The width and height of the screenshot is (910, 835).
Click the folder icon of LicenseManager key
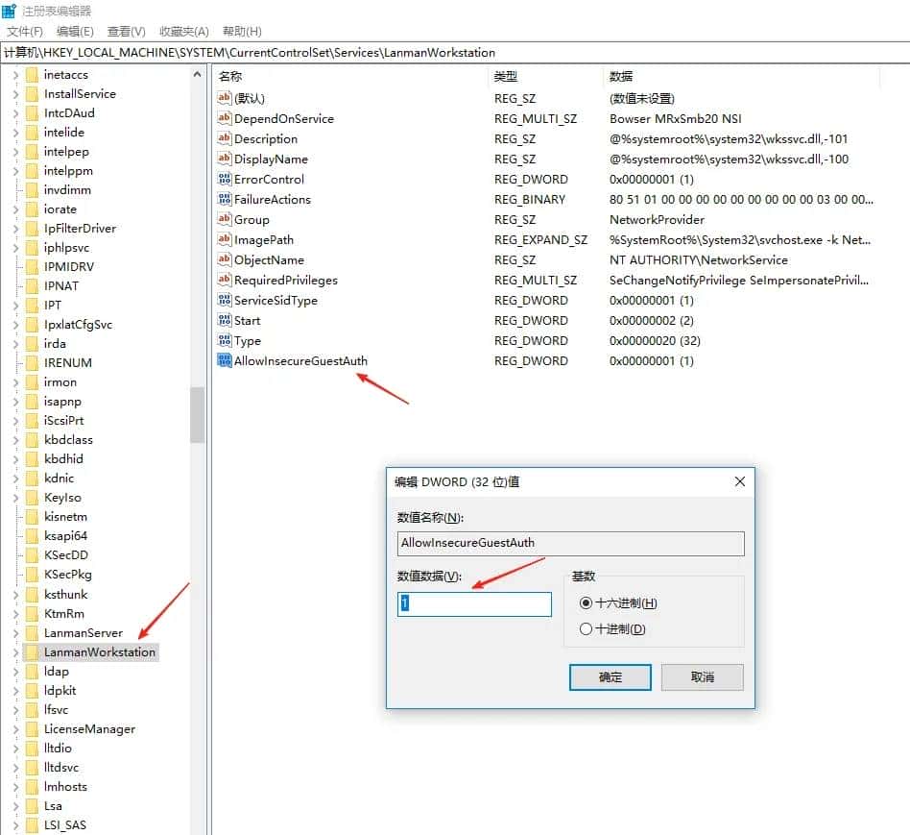pyautogui.click(x=33, y=728)
